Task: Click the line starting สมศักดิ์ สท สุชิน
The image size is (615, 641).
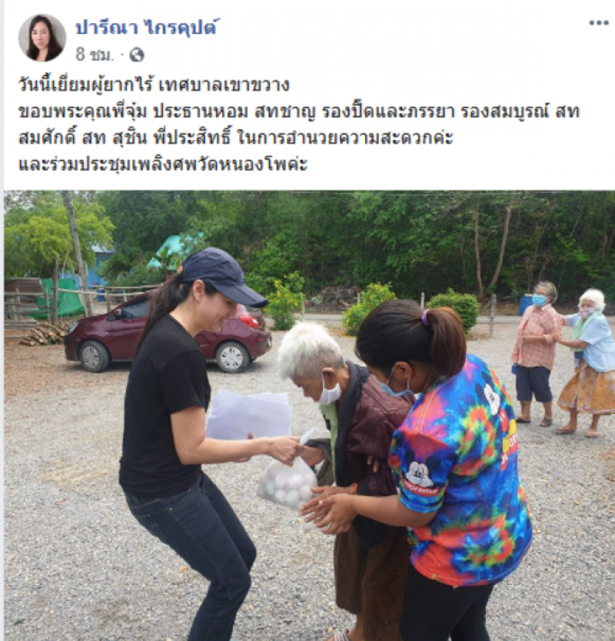Action: [236, 138]
